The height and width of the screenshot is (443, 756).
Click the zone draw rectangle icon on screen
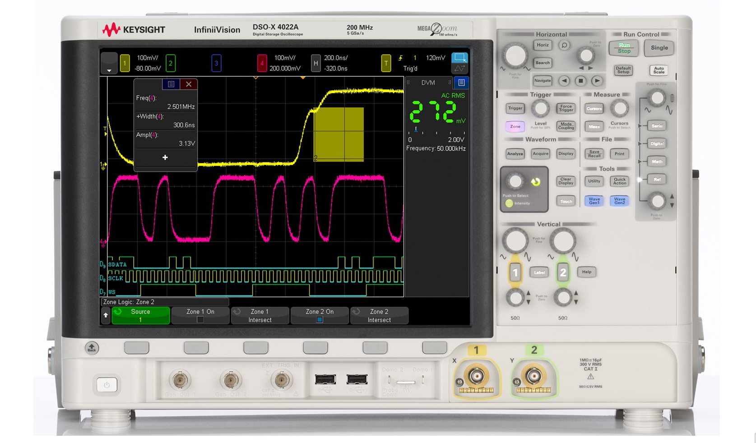click(459, 58)
